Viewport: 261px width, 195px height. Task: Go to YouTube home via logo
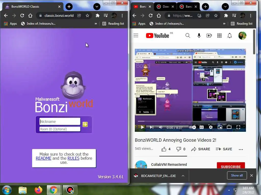158,36
